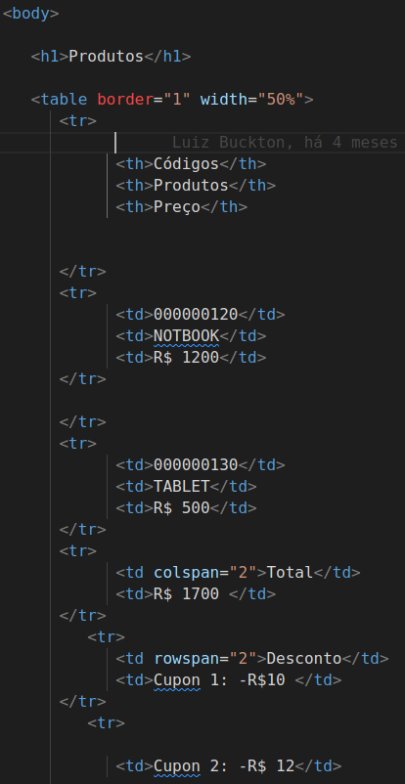Click the rowspan="2" attribute
Viewport: 405px width, 784px height.
click(x=204, y=659)
